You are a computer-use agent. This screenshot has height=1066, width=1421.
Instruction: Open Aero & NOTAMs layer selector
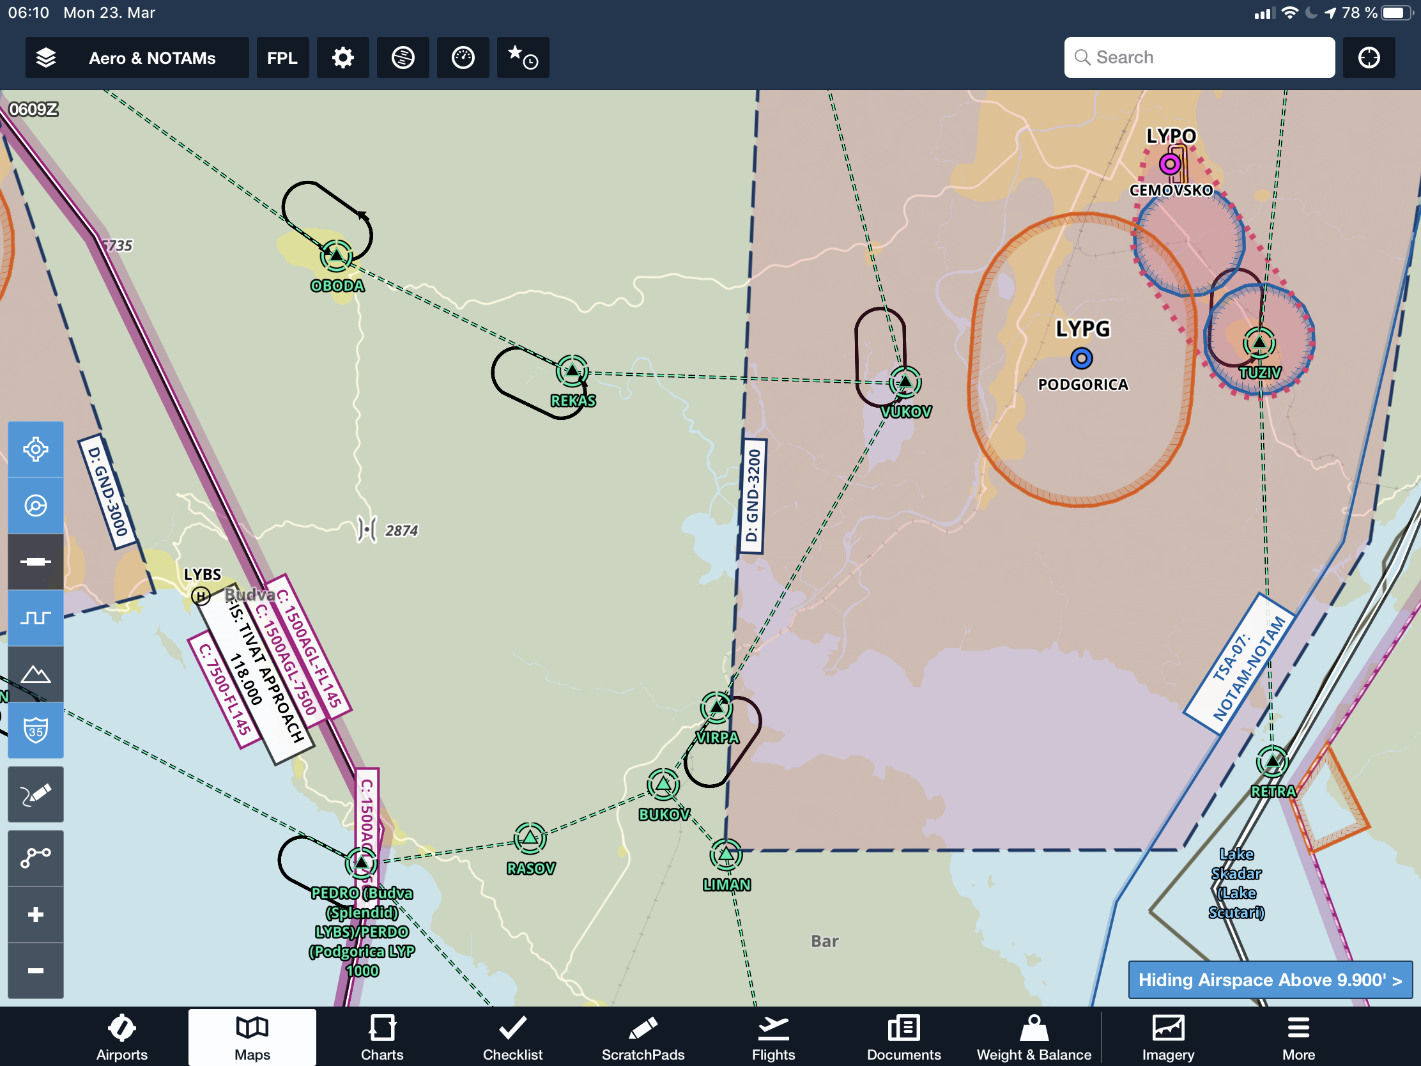tap(137, 58)
